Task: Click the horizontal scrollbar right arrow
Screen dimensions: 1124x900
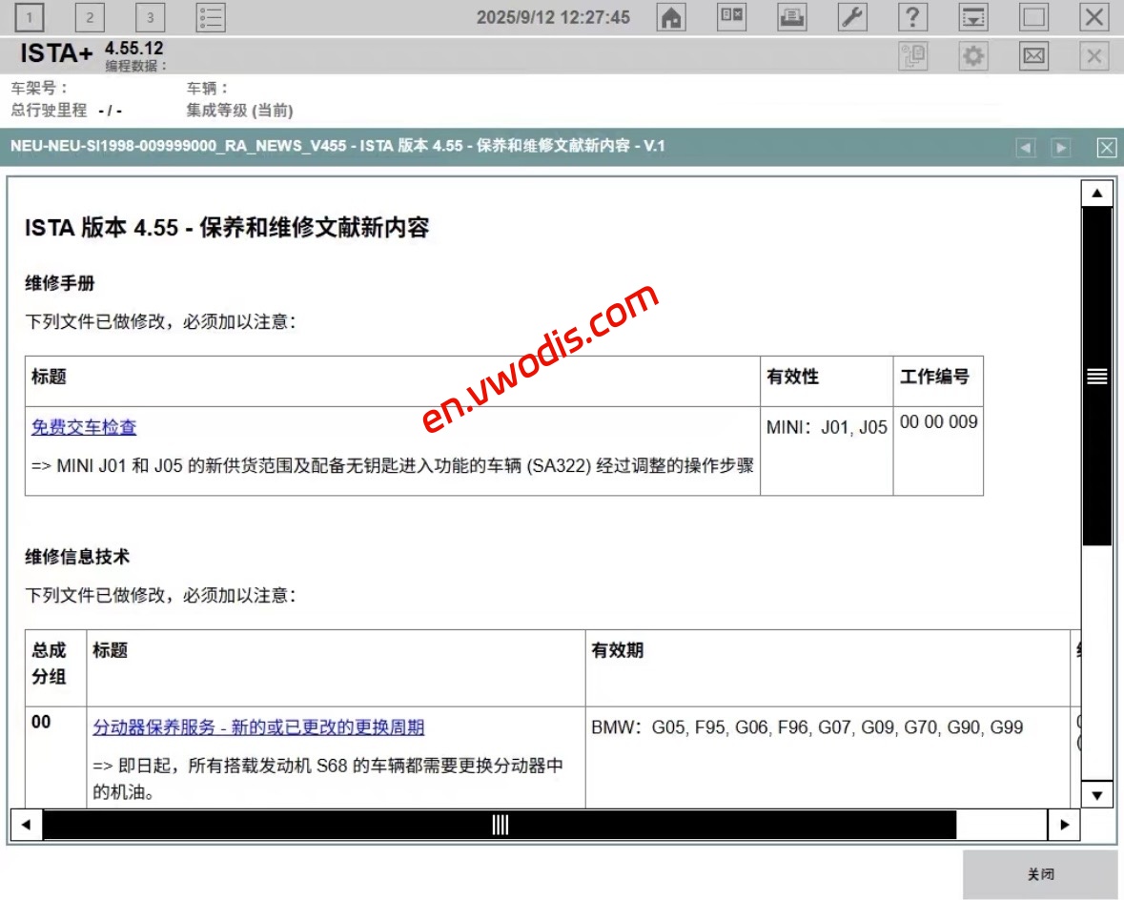Action: (1063, 824)
